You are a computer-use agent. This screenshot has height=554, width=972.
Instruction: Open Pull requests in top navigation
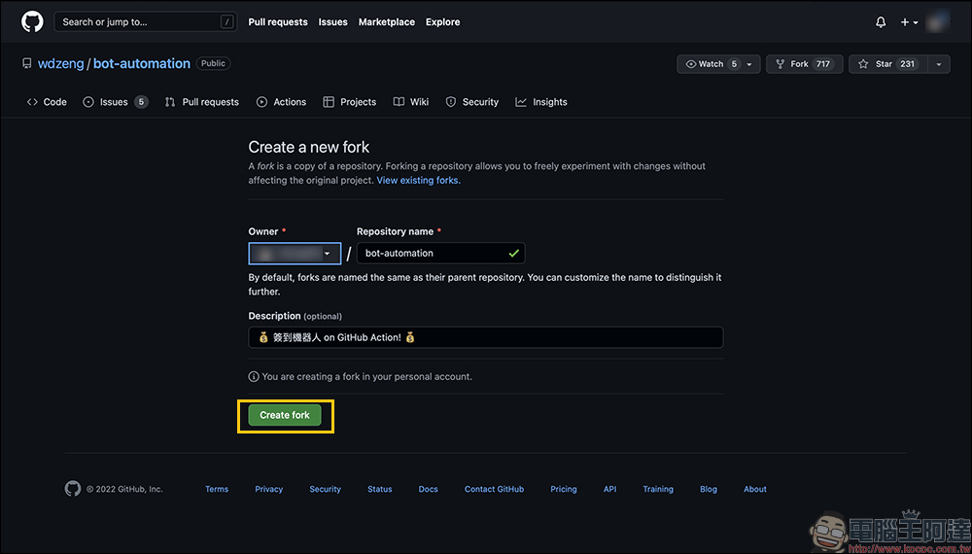click(x=278, y=21)
